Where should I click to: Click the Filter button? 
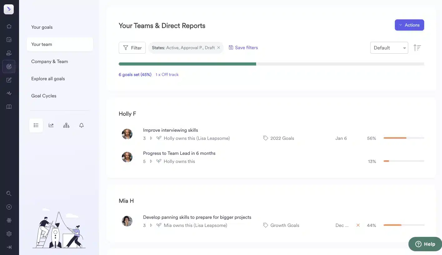click(x=132, y=48)
